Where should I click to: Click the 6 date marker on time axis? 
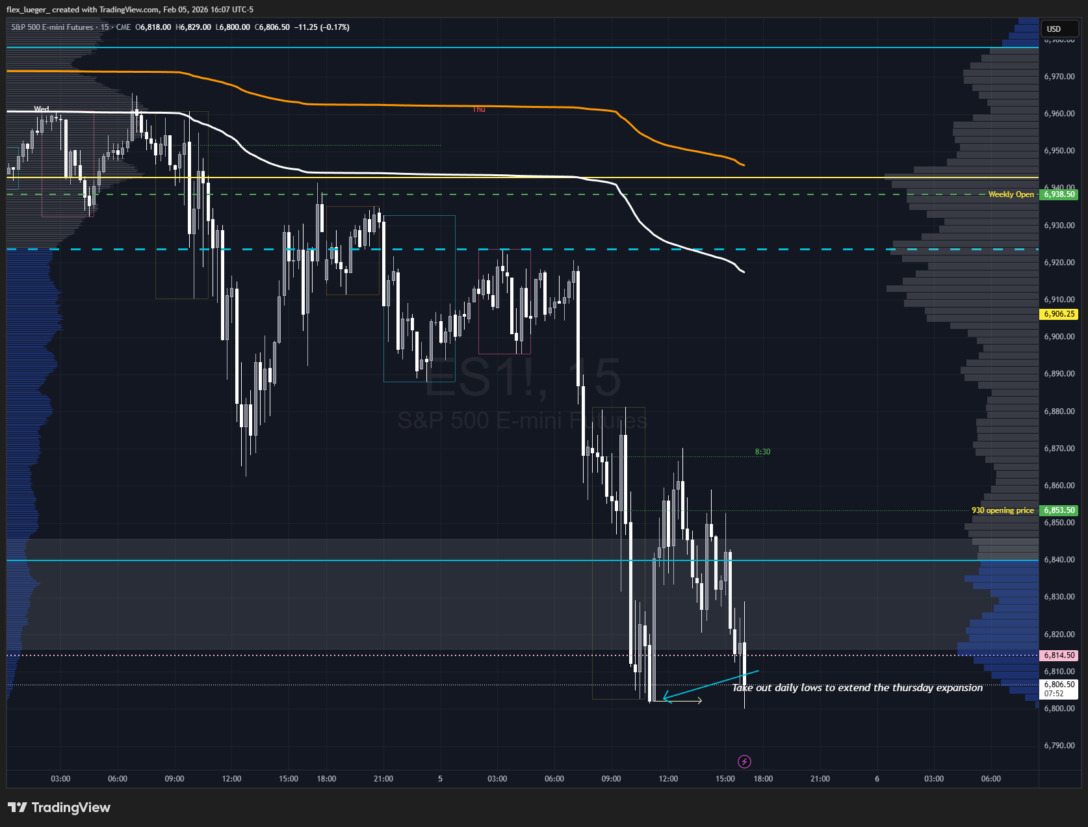click(877, 779)
